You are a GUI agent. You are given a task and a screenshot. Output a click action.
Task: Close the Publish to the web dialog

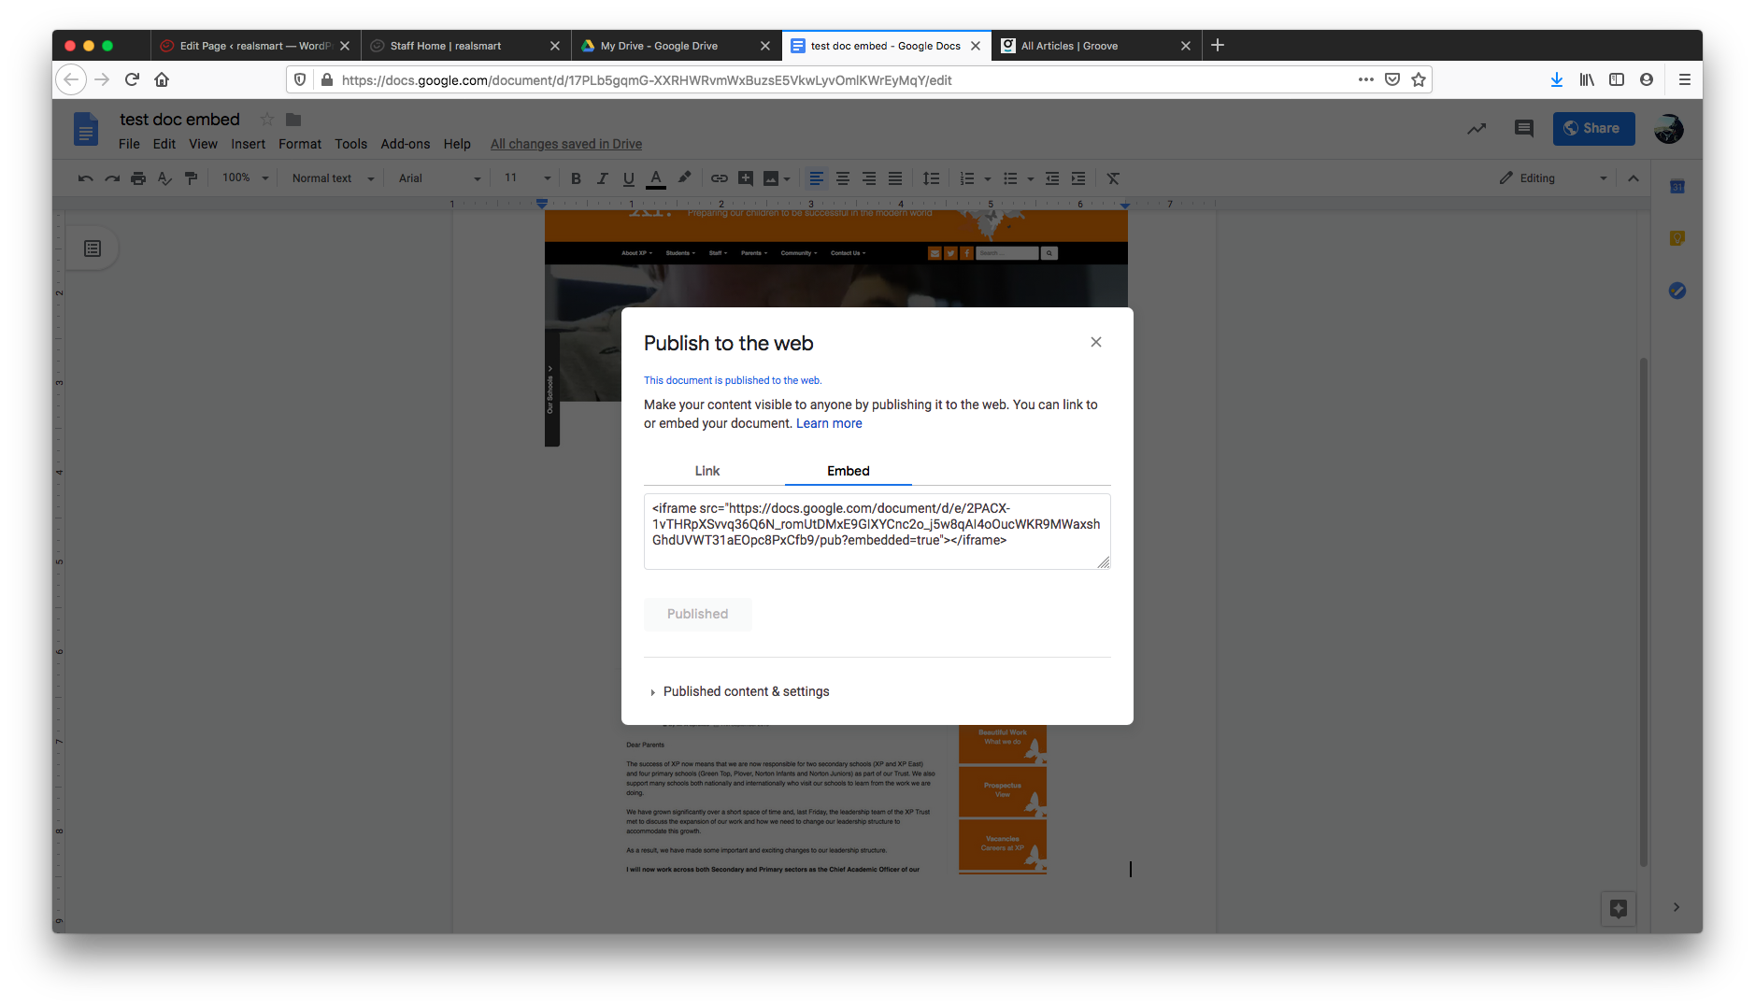1096,342
